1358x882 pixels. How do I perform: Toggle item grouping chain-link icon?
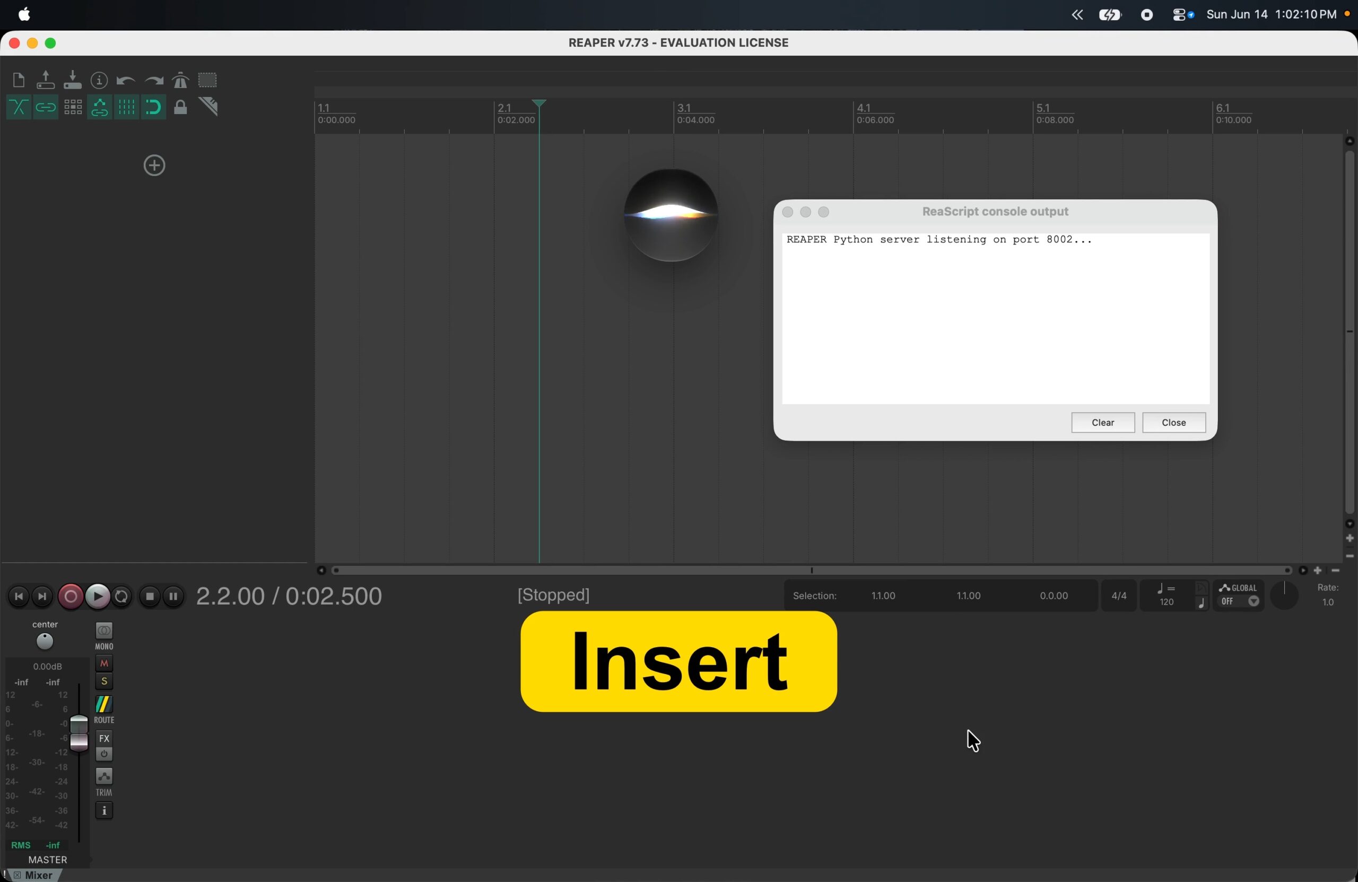point(46,108)
